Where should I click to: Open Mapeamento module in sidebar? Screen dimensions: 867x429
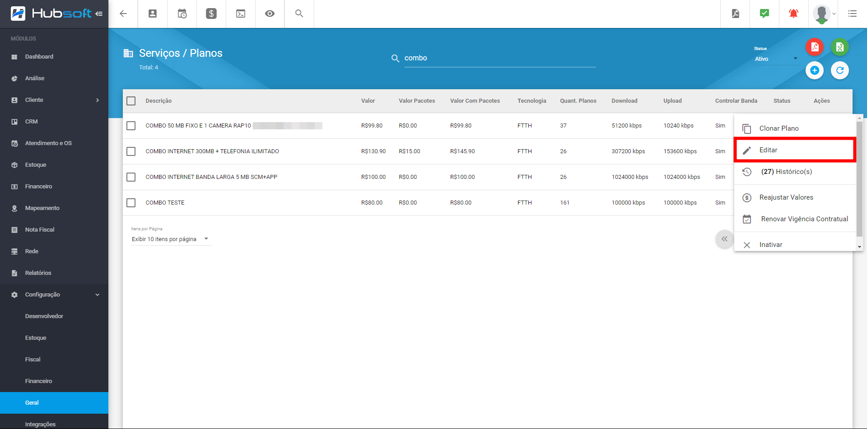coord(54,208)
